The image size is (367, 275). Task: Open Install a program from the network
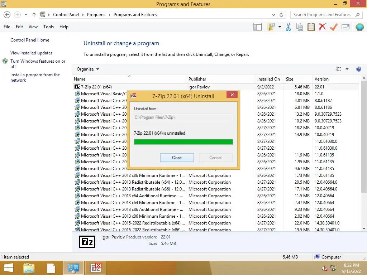coord(35,77)
